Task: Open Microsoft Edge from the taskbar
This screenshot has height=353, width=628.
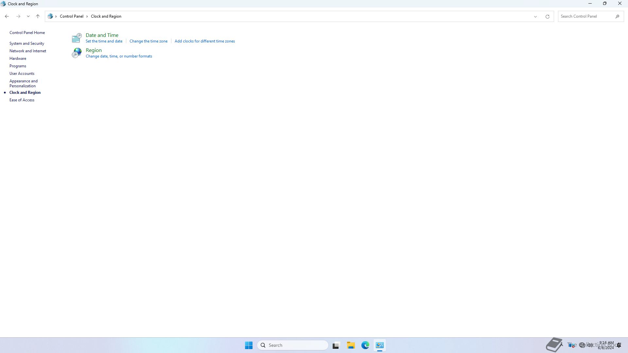Action: 365,345
